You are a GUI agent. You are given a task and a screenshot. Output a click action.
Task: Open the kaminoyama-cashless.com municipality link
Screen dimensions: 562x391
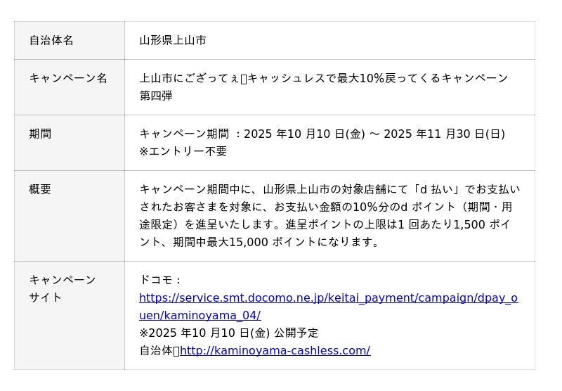275,350
